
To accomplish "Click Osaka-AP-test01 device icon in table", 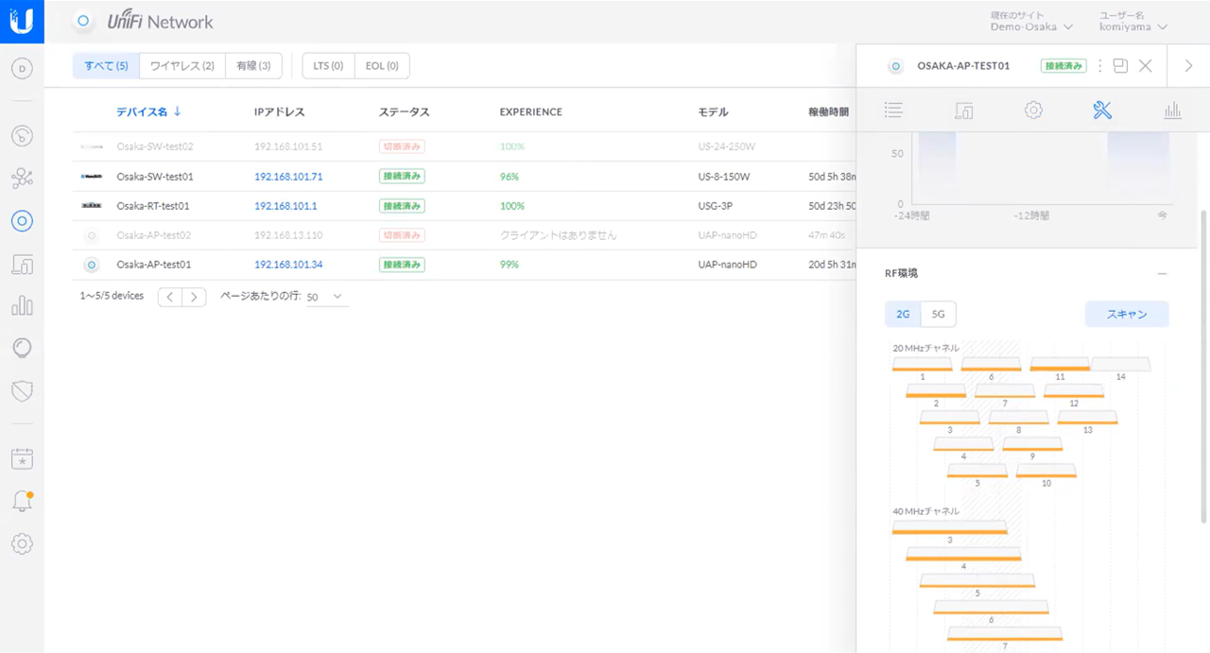I will coord(92,265).
